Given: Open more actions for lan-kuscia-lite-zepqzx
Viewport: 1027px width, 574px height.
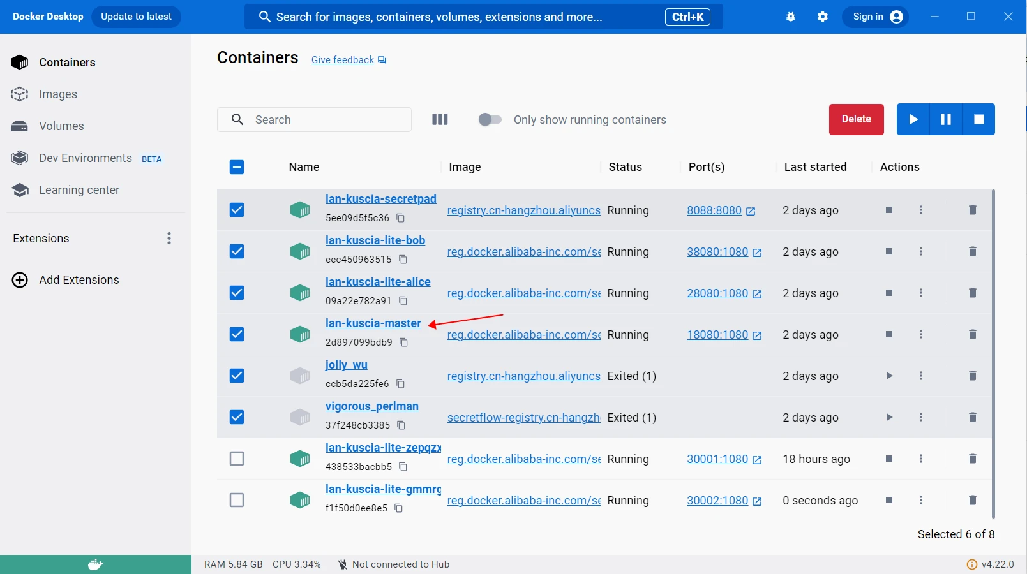Looking at the screenshot, I should tap(921, 459).
